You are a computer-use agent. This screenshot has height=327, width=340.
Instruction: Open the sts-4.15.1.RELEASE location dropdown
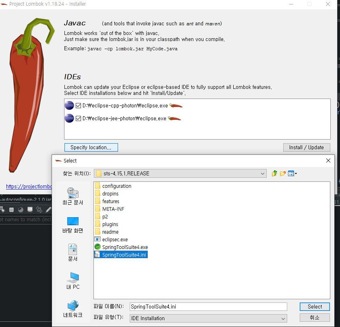180,173
